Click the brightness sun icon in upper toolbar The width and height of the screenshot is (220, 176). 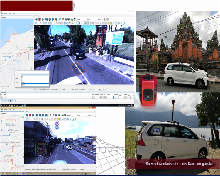click(x=104, y=19)
